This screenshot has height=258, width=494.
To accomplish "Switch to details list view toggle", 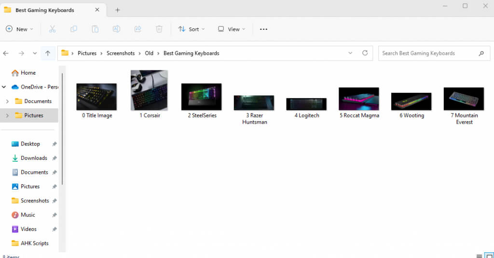I will click(x=479, y=256).
